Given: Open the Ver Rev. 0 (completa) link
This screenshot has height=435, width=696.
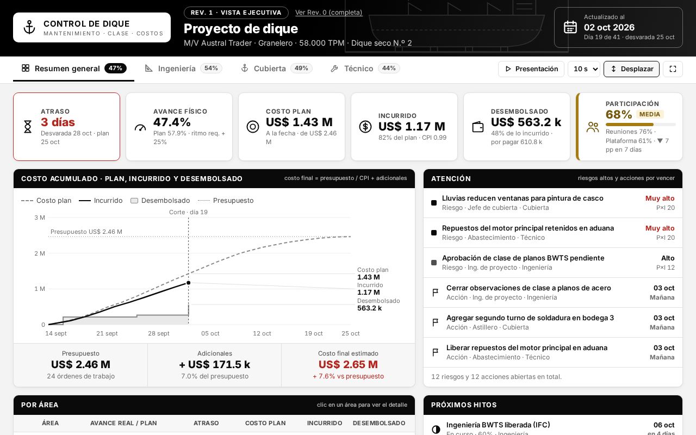Looking at the screenshot, I should point(328,13).
